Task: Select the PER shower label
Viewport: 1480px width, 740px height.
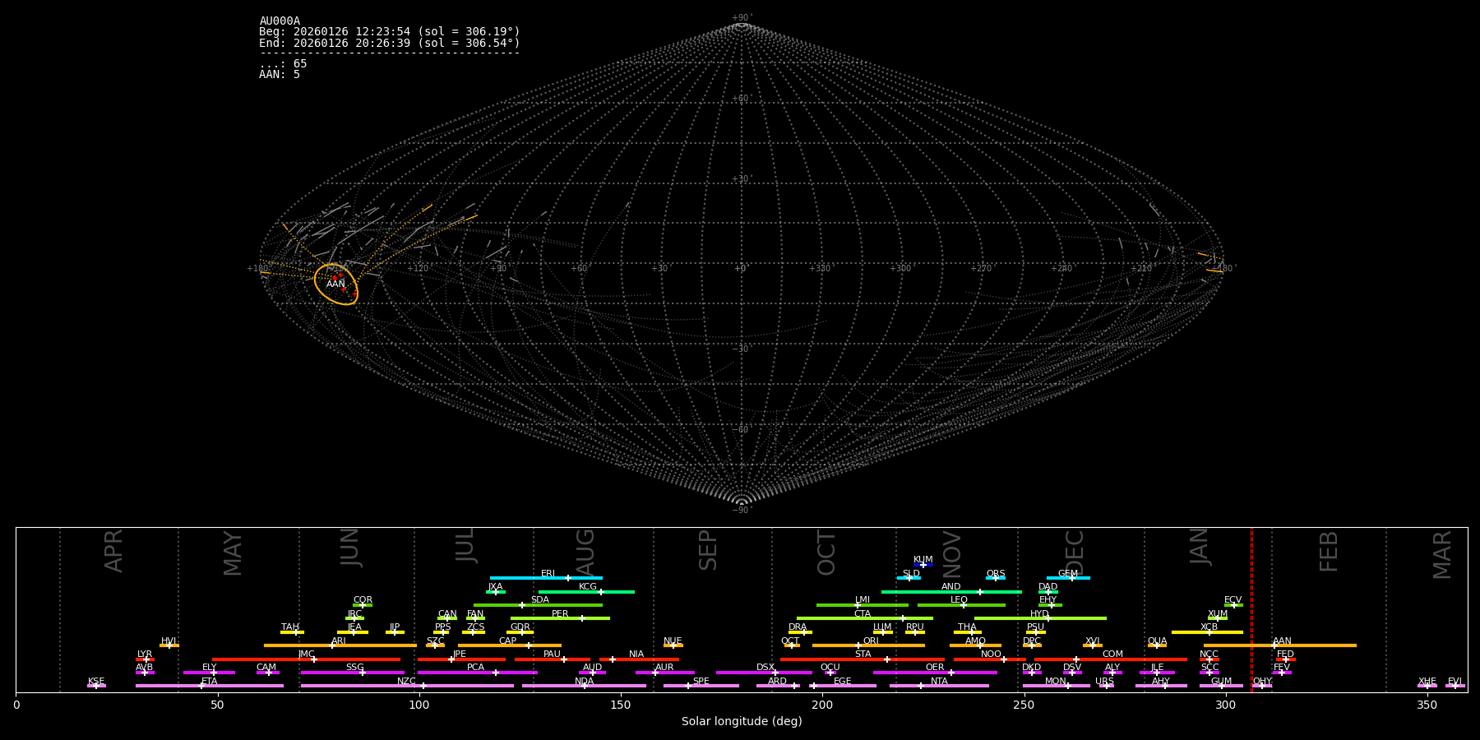Action: click(560, 614)
